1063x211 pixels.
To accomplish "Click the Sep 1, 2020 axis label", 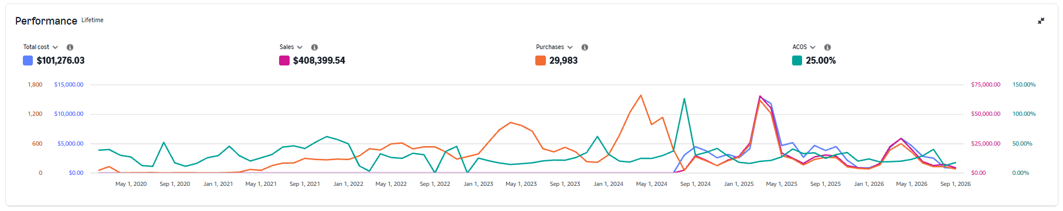I will coord(175,184).
